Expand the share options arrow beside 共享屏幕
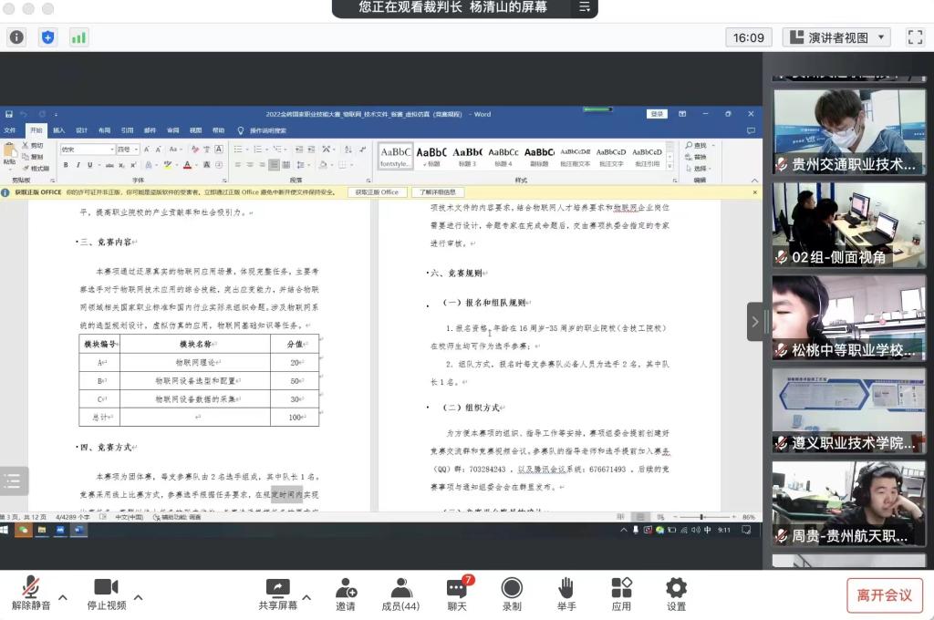 306,597
